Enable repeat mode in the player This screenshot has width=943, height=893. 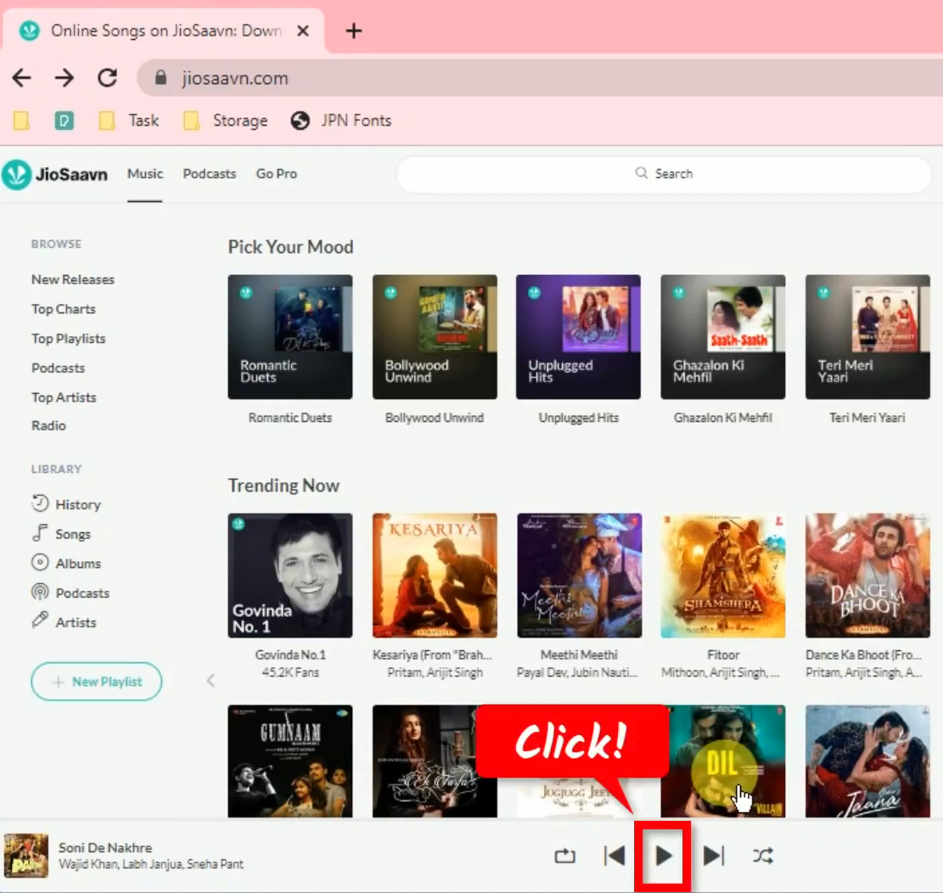[564, 856]
